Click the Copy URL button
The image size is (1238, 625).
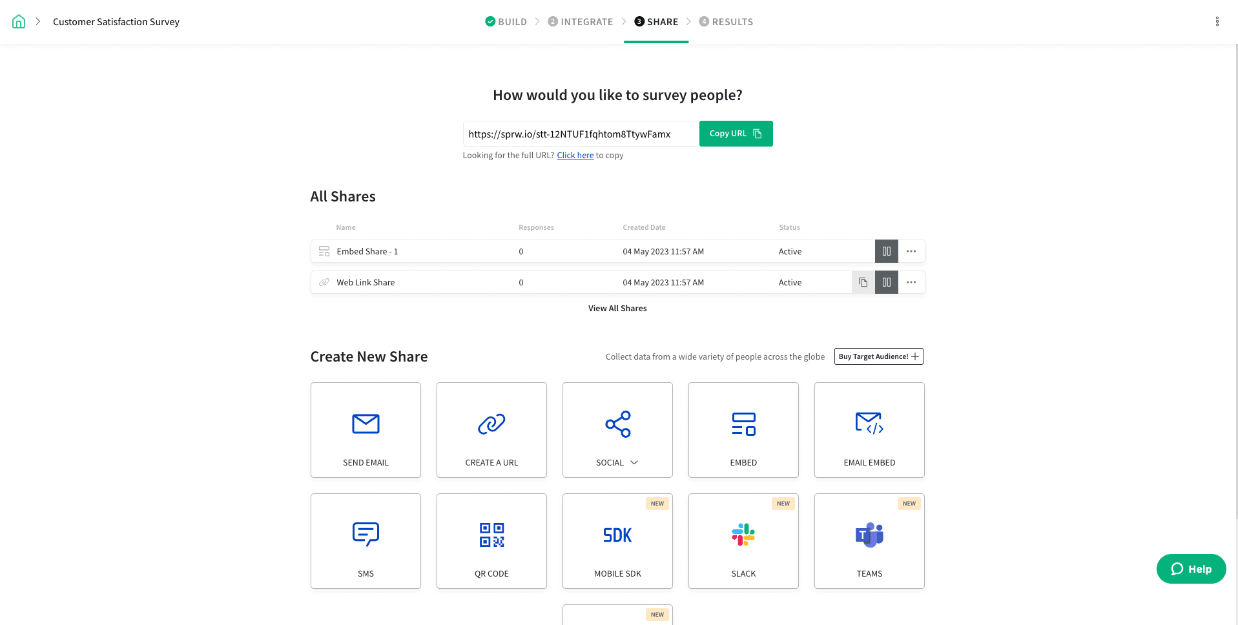(736, 134)
